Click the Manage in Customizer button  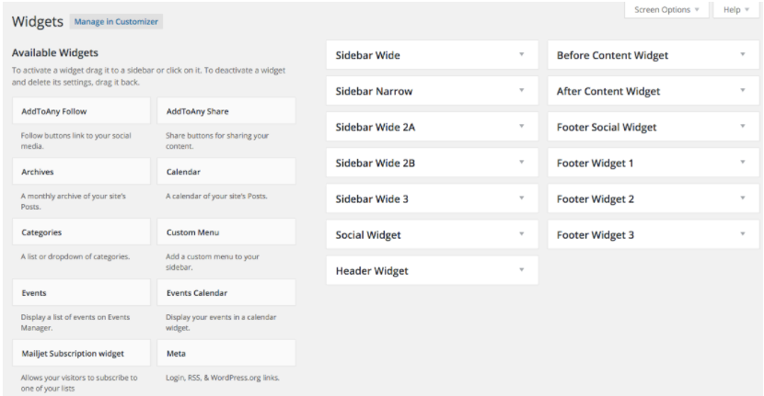[x=116, y=21]
